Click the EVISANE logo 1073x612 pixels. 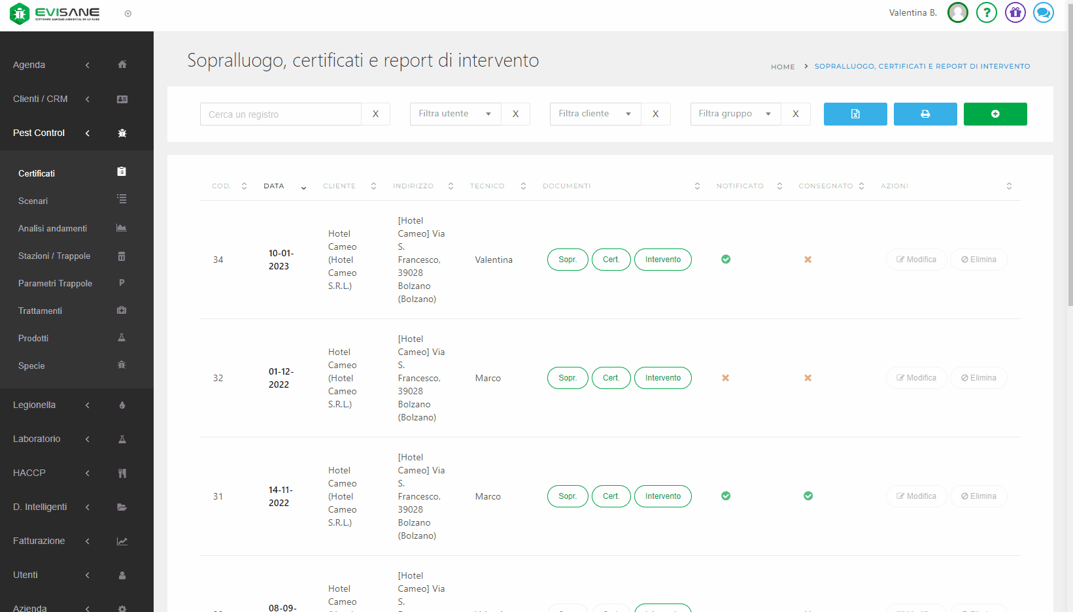[56, 13]
